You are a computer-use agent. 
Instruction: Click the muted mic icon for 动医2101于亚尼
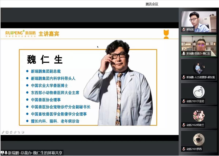184,101
